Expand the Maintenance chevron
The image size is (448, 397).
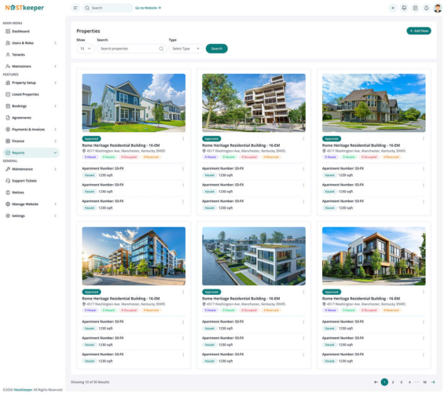click(x=55, y=169)
